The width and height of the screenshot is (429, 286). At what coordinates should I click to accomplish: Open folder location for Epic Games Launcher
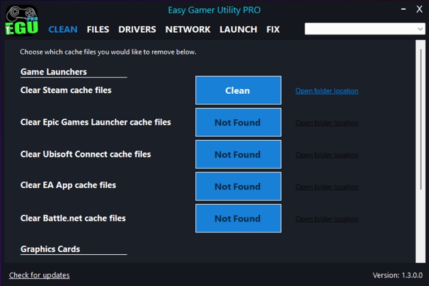coord(327,123)
